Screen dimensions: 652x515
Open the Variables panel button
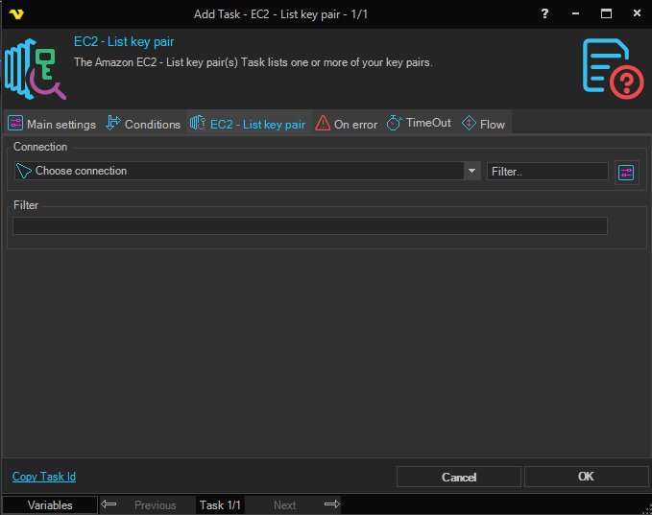[x=50, y=504]
